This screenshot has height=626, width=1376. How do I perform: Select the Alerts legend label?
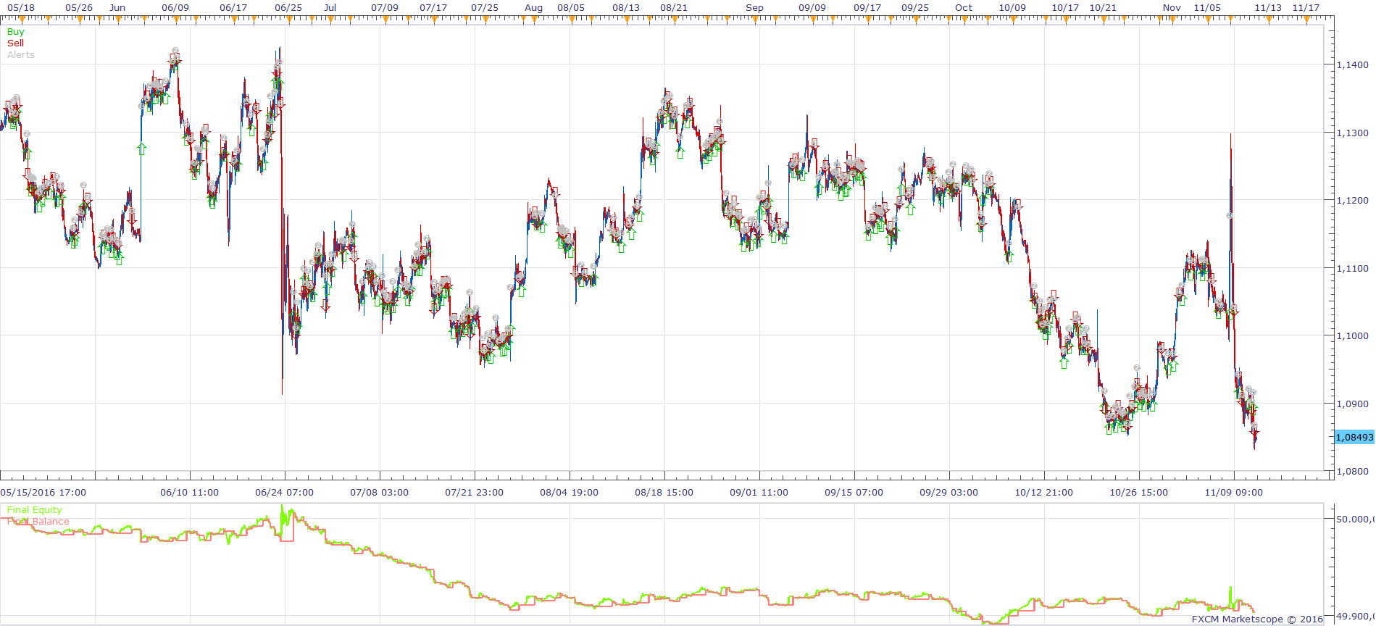point(21,55)
